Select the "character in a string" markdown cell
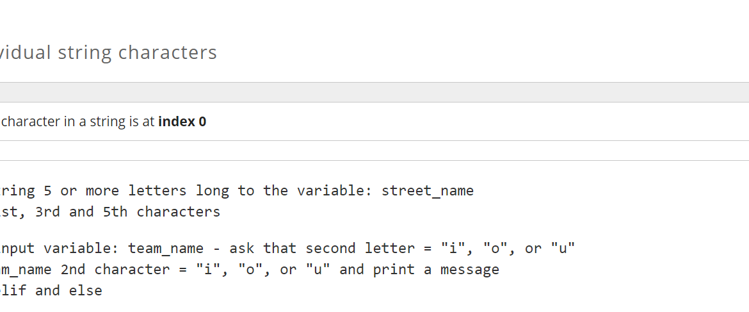 (374, 121)
